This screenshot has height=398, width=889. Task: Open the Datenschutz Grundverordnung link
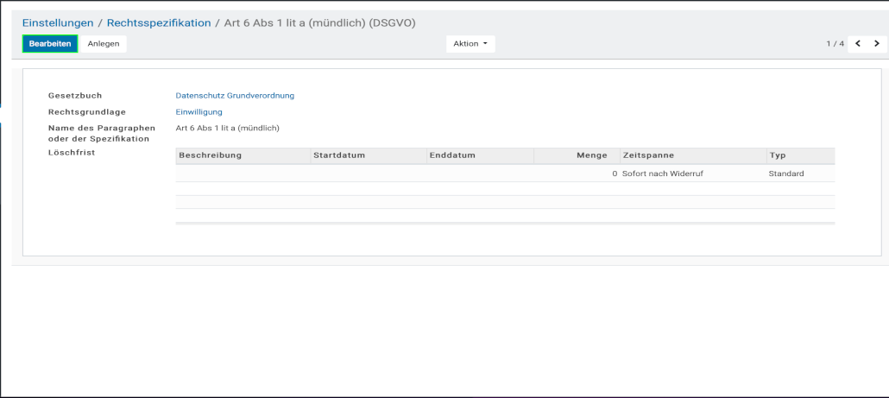click(235, 96)
